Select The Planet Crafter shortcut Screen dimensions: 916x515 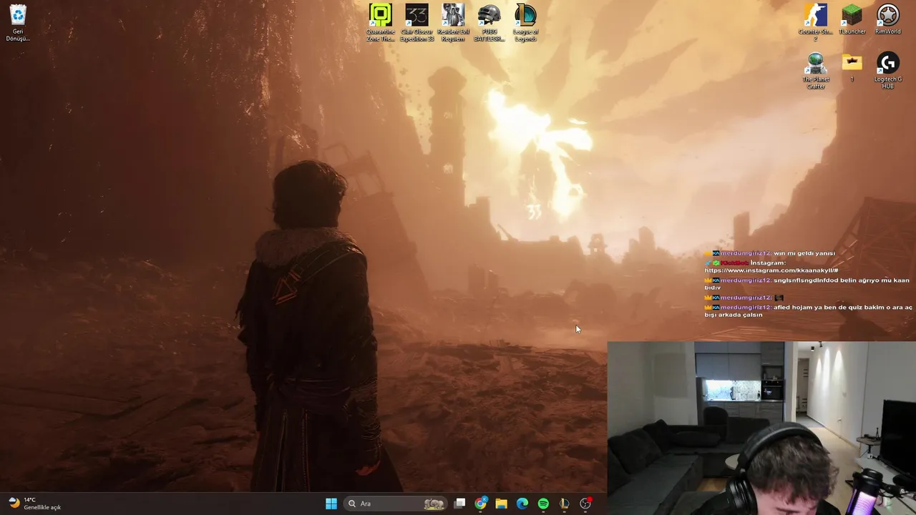tap(816, 71)
